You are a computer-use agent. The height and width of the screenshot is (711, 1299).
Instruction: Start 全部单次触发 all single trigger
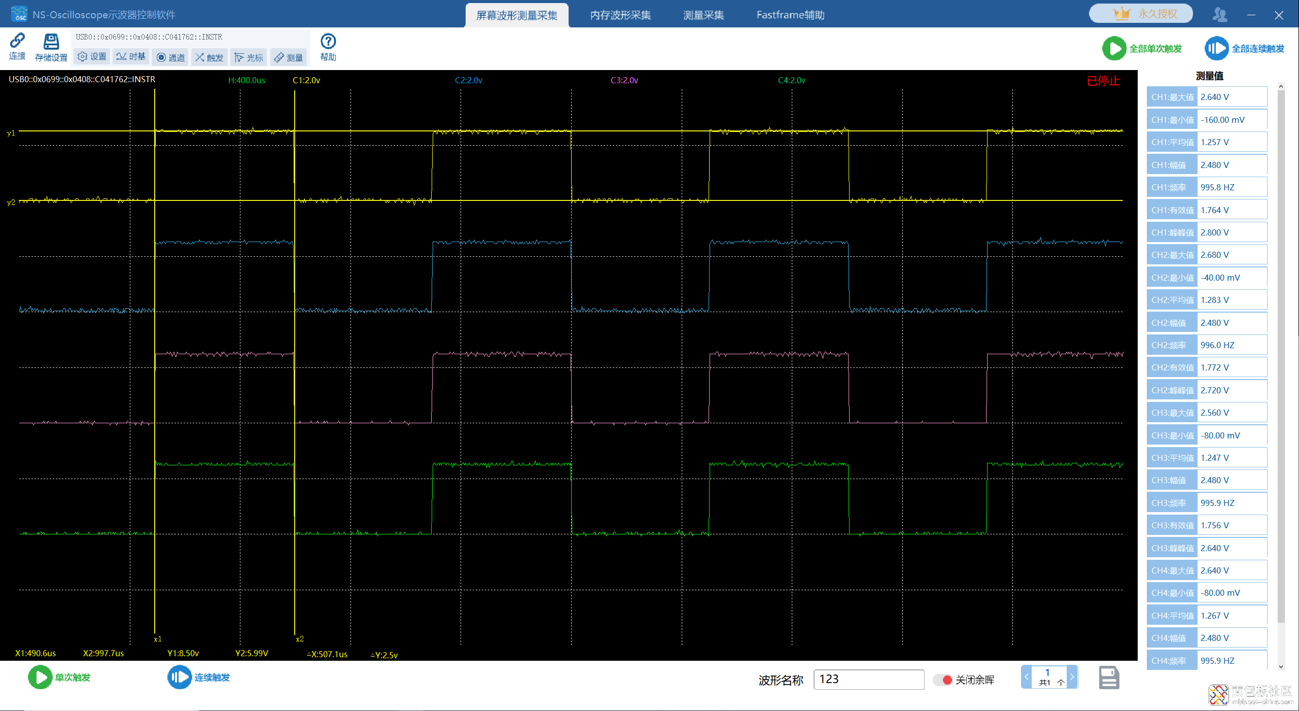pos(1142,49)
